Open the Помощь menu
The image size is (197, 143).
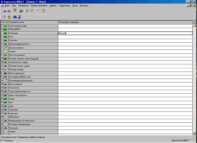tap(84, 6)
